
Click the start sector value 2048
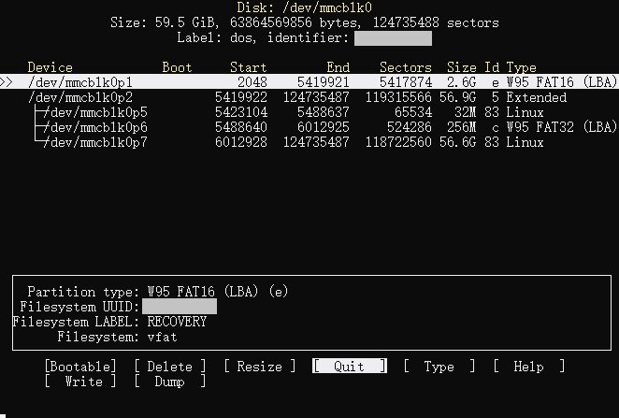pos(252,82)
